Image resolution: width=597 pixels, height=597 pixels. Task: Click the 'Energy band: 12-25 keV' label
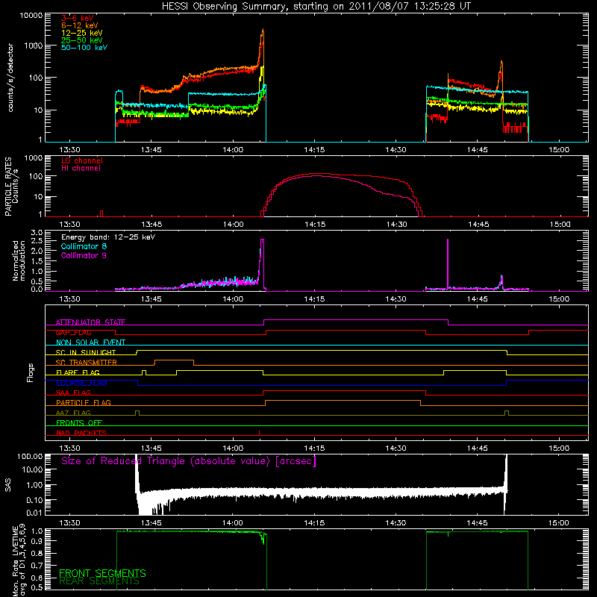(108, 237)
